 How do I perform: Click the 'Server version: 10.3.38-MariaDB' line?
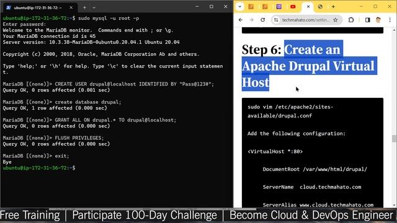(91, 42)
